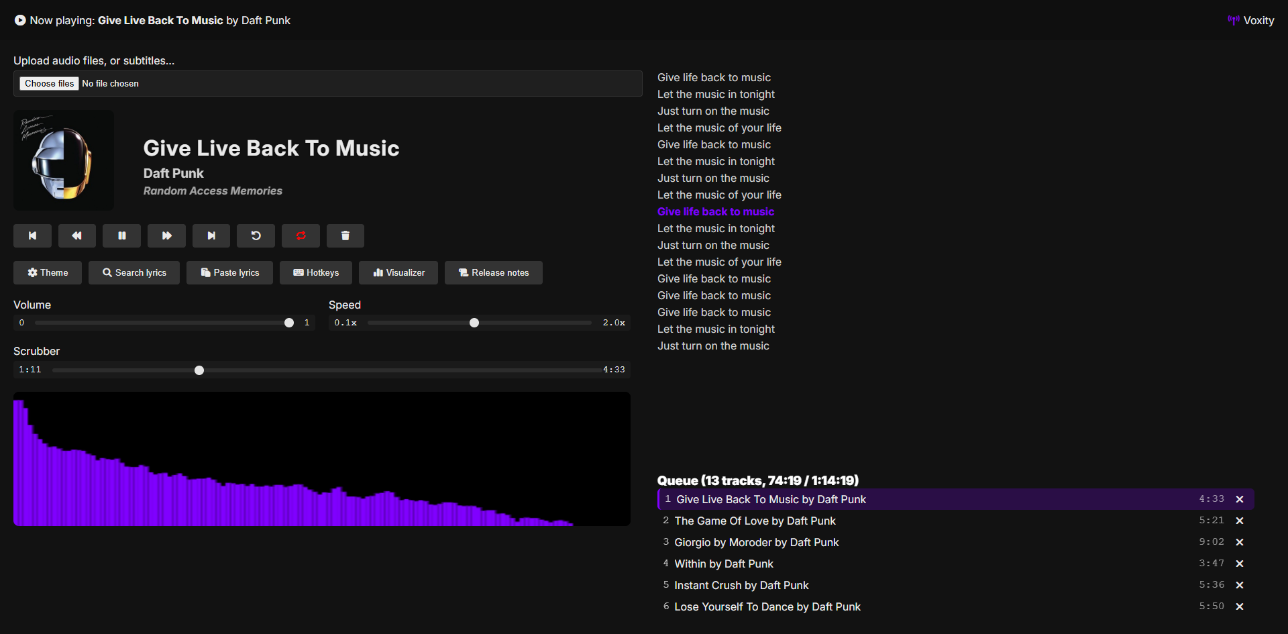Click the trash icon button
This screenshot has width=1288, height=634.
pyautogui.click(x=345, y=235)
